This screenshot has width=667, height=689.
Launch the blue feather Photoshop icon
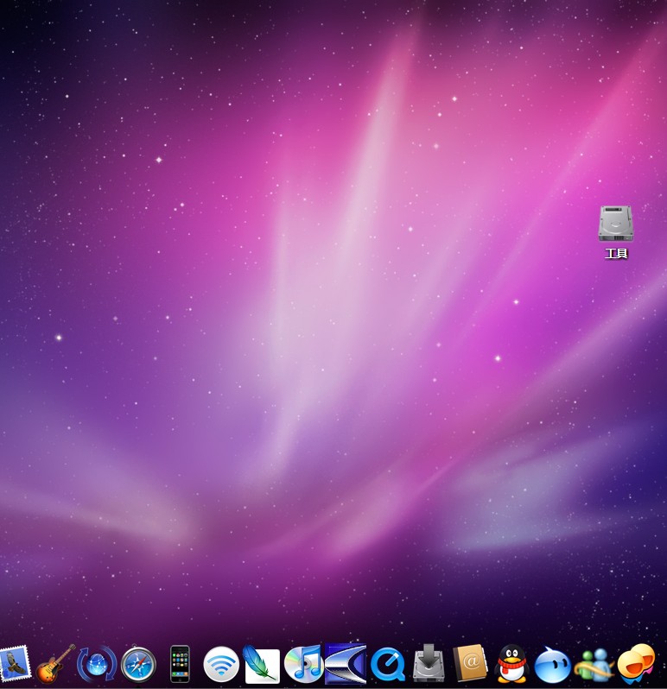click(262, 665)
